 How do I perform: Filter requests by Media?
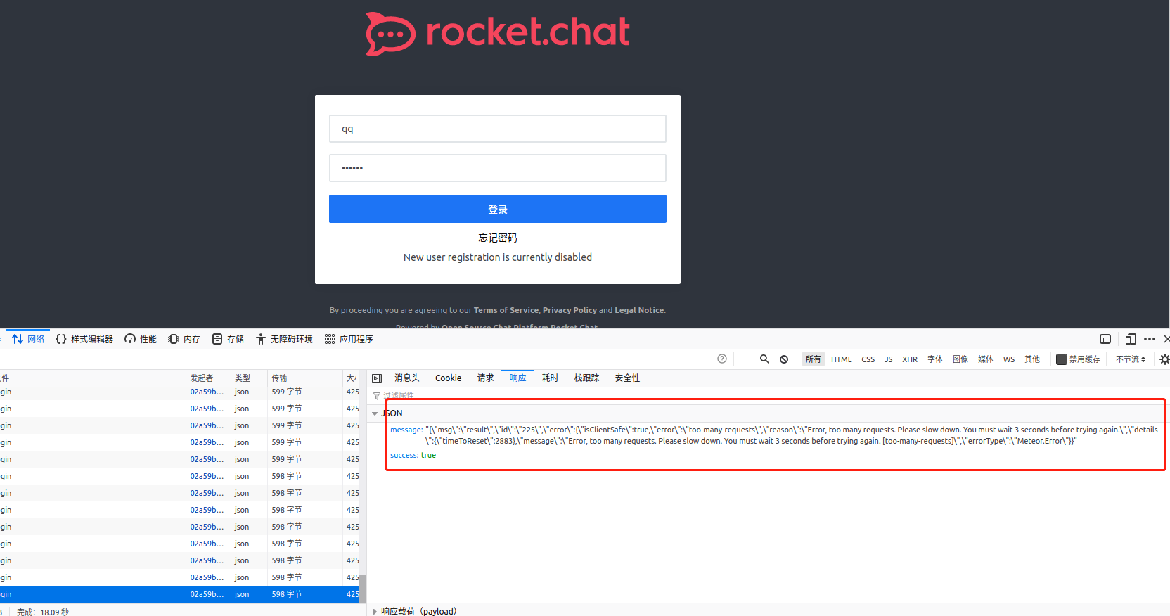coord(986,359)
